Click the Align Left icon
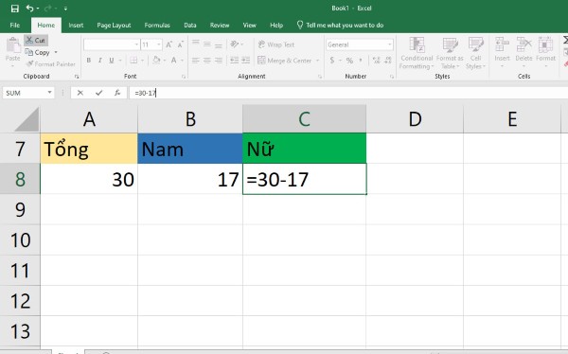568x354 pixels. pos(196,61)
